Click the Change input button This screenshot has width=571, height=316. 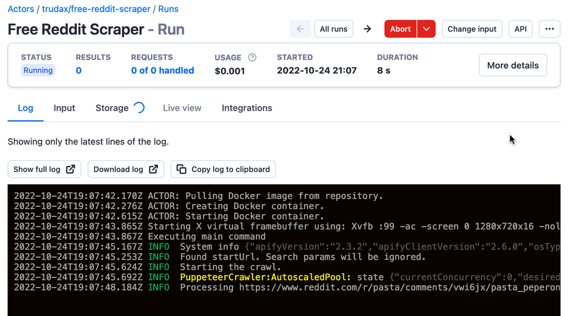point(472,29)
